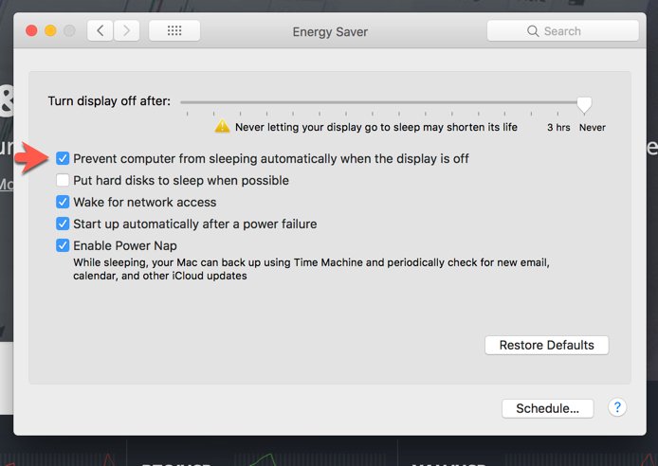Click the magnifying glass search icon
This screenshot has height=466, width=658.
point(533,31)
